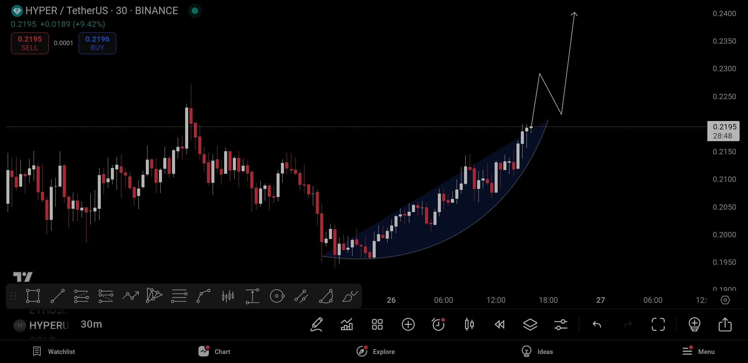Select the Bars Pattern tool
The width and height of the screenshot is (748, 363).
tap(228, 296)
